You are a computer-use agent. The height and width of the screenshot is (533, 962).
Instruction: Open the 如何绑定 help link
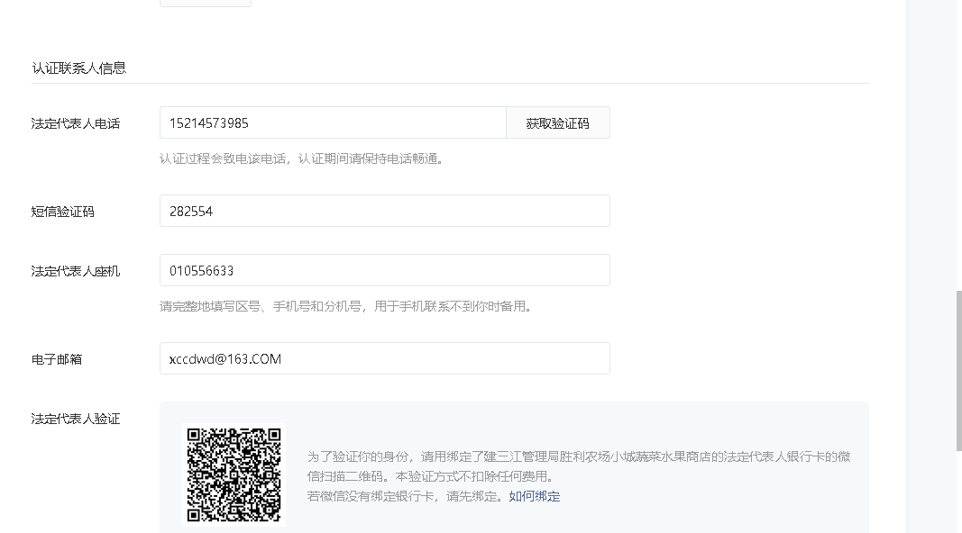click(535, 496)
